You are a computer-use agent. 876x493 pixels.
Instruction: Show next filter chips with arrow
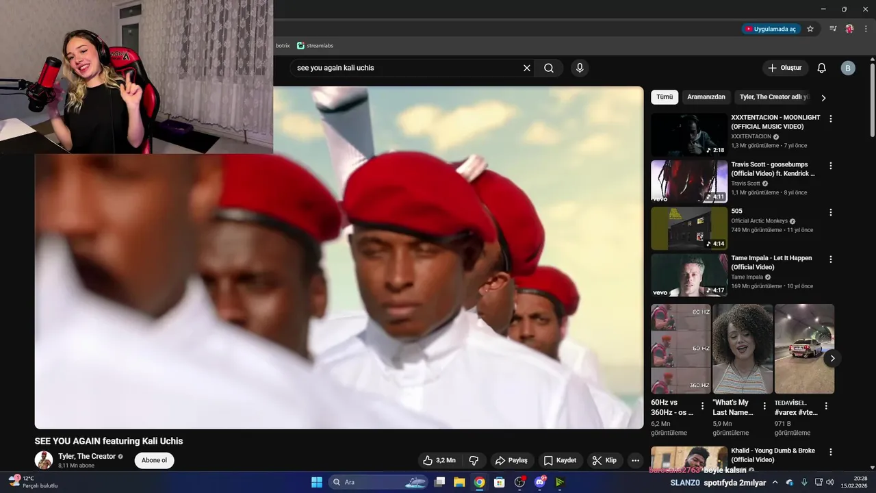pos(823,98)
